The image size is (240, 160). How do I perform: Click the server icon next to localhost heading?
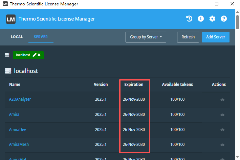click(8, 71)
